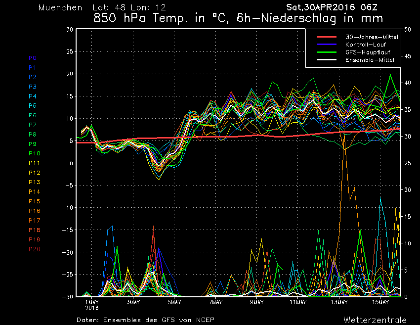Pick the 11MAY date axis label
Viewport: 420px width, 325px height.
coord(298,302)
